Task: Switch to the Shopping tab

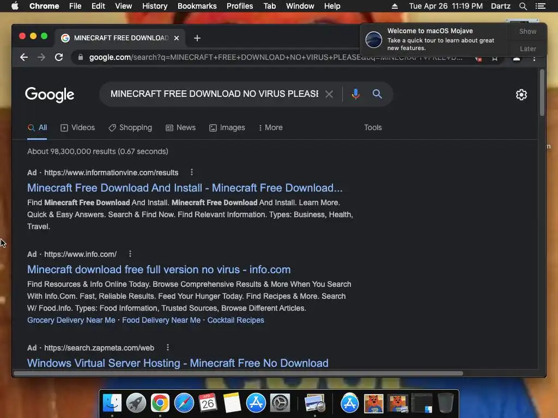Action: coord(130,127)
